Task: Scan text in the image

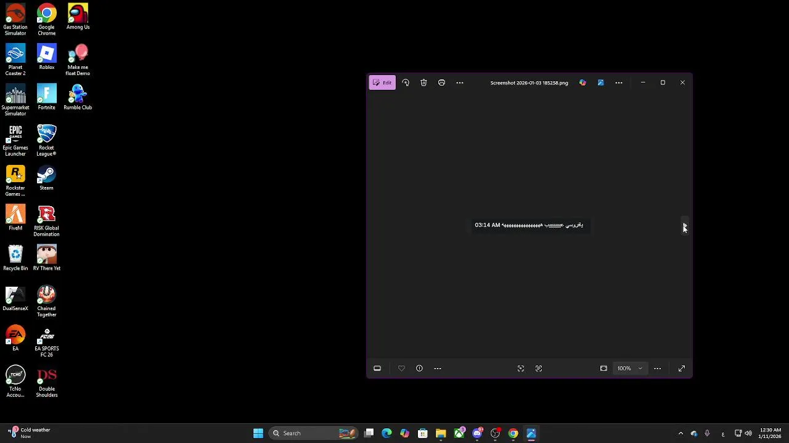Action: (539, 369)
